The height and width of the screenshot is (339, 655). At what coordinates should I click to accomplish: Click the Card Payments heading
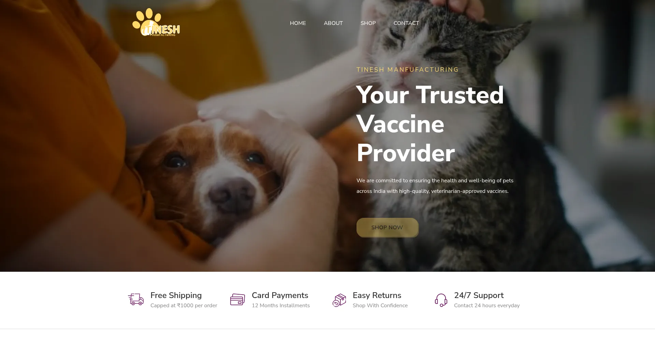coord(280,295)
